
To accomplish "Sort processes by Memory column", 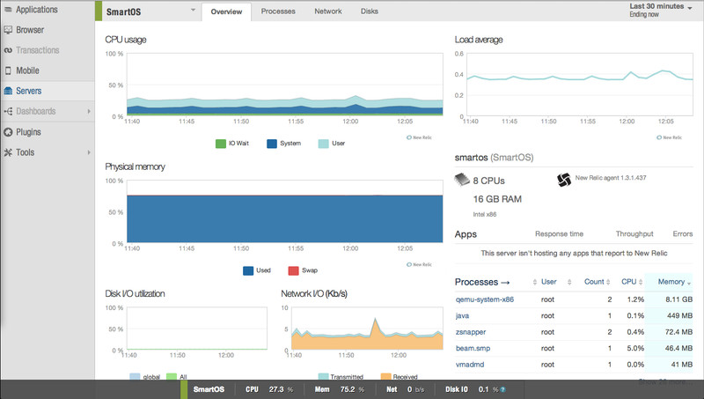I will pyautogui.click(x=671, y=282).
